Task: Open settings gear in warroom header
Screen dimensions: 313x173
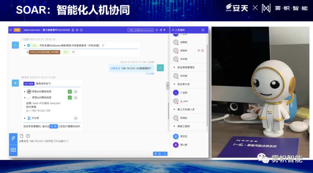Action: (x=161, y=30)
